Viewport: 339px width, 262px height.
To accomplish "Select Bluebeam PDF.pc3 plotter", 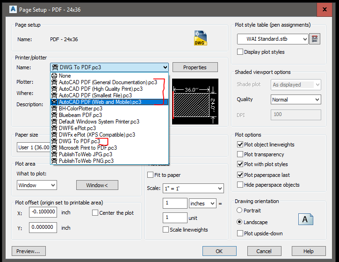I will point(109,115).
